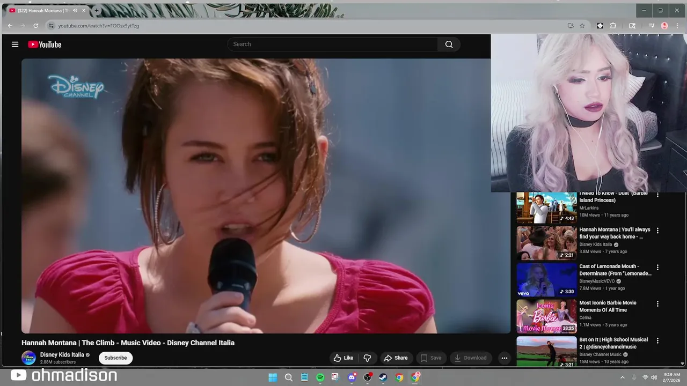Open Disney Kids Italia channel avatar
The height and width of the screenshot is (386, 687).
tap(28, 358)
